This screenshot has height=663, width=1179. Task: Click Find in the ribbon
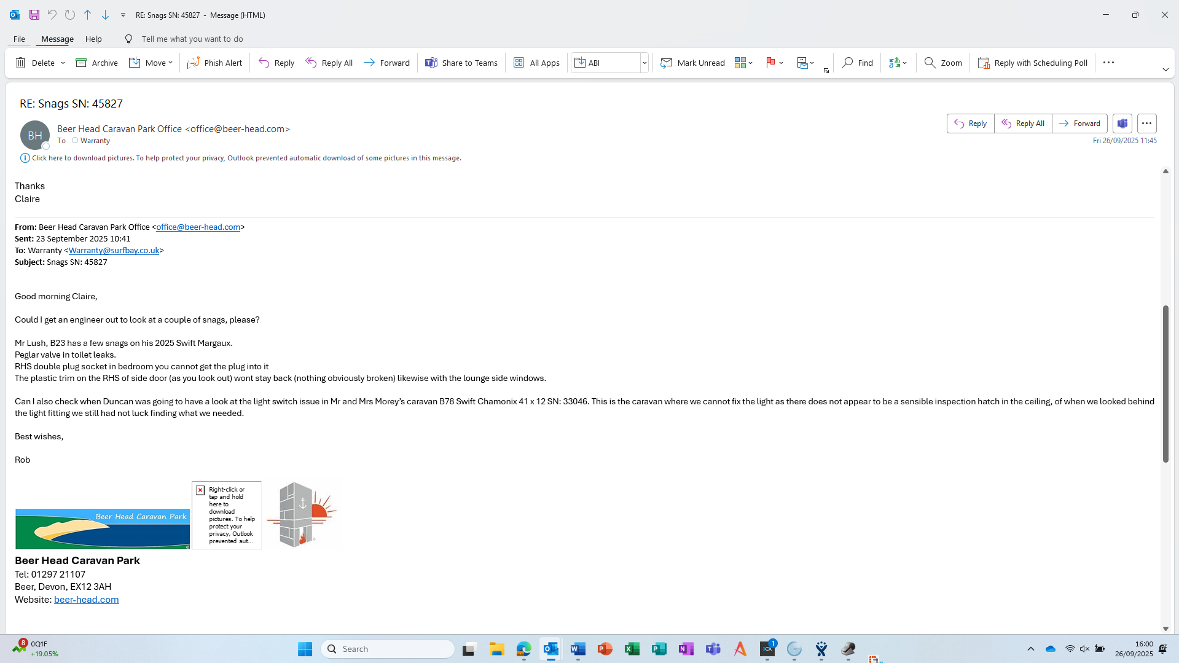tap(858, 63)
